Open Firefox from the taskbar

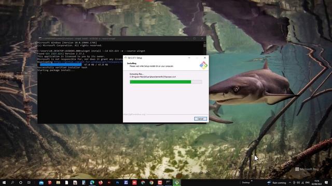(x=101, y=182)
